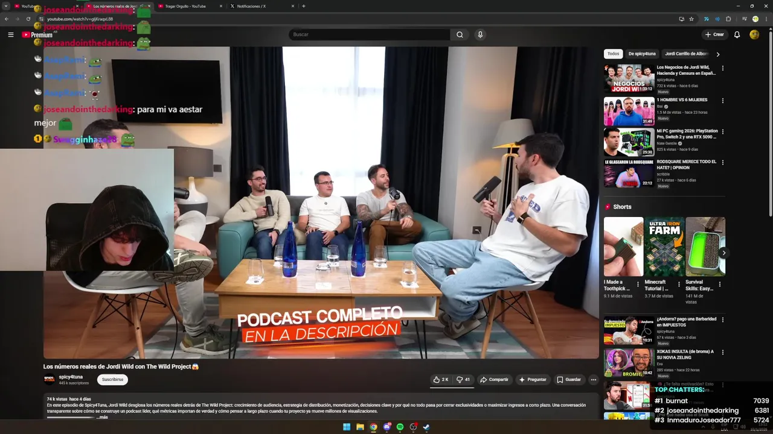This screenshot has height=434, width=773.
Task: Save the video with Guardar
Action: 569,380
